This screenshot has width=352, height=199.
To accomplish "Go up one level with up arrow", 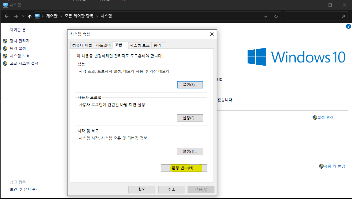I will point(30,16).
